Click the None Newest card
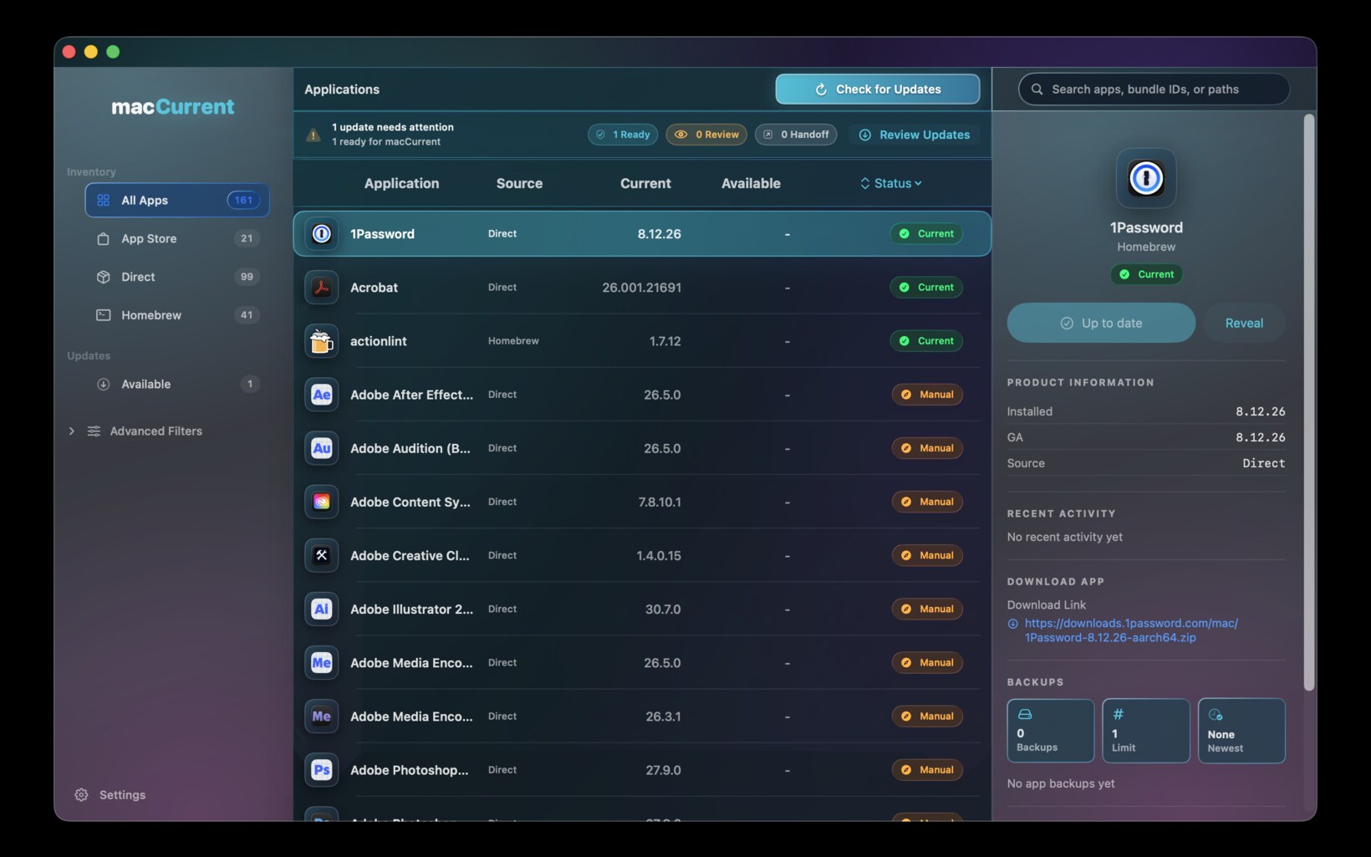The height and width of the screenshot is (857, 1371). tap(1241, 731)
